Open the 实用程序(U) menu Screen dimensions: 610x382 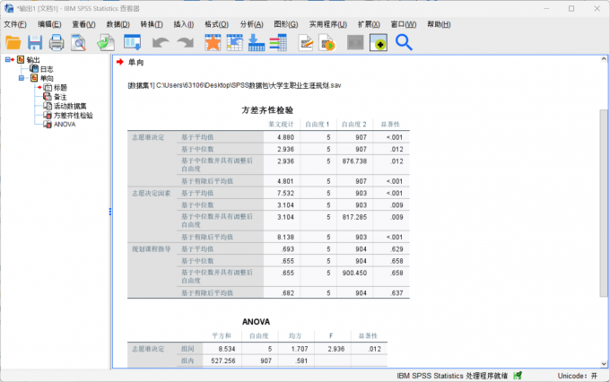coord(328,24)
